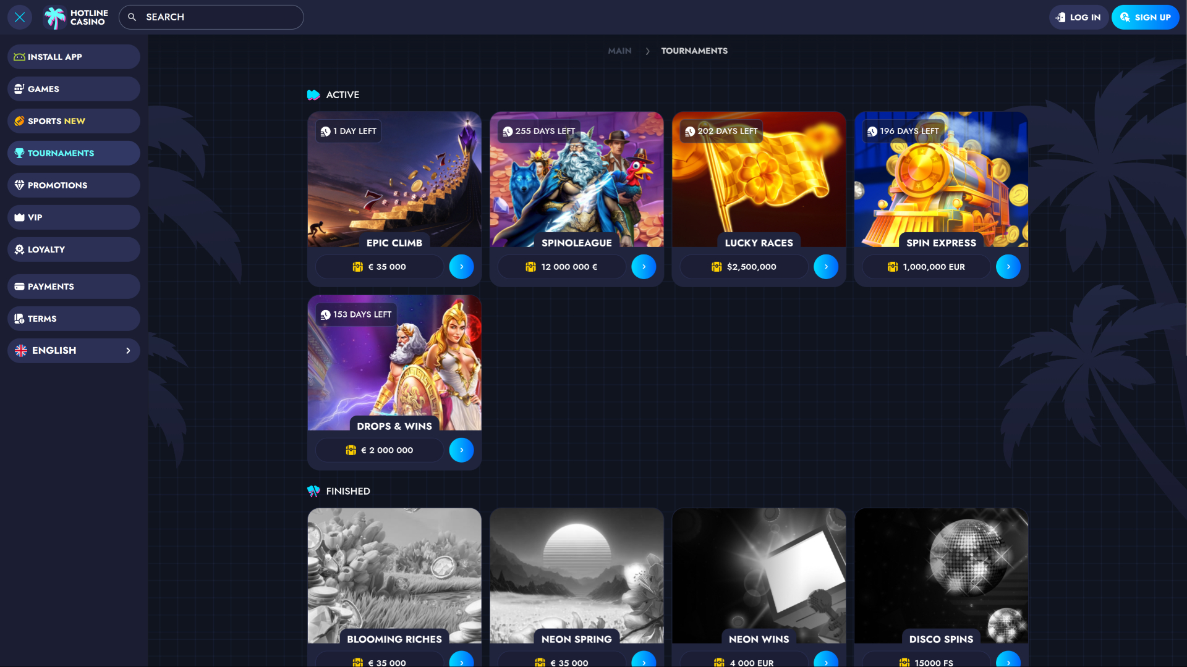The height and width of the screenshot is (667, 1187).
Task: Click the slot icon beside Games
Action: click(20, 89)
